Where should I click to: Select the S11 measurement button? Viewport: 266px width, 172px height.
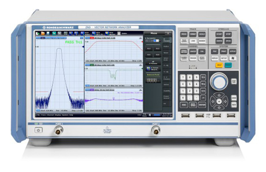(149, 48)
